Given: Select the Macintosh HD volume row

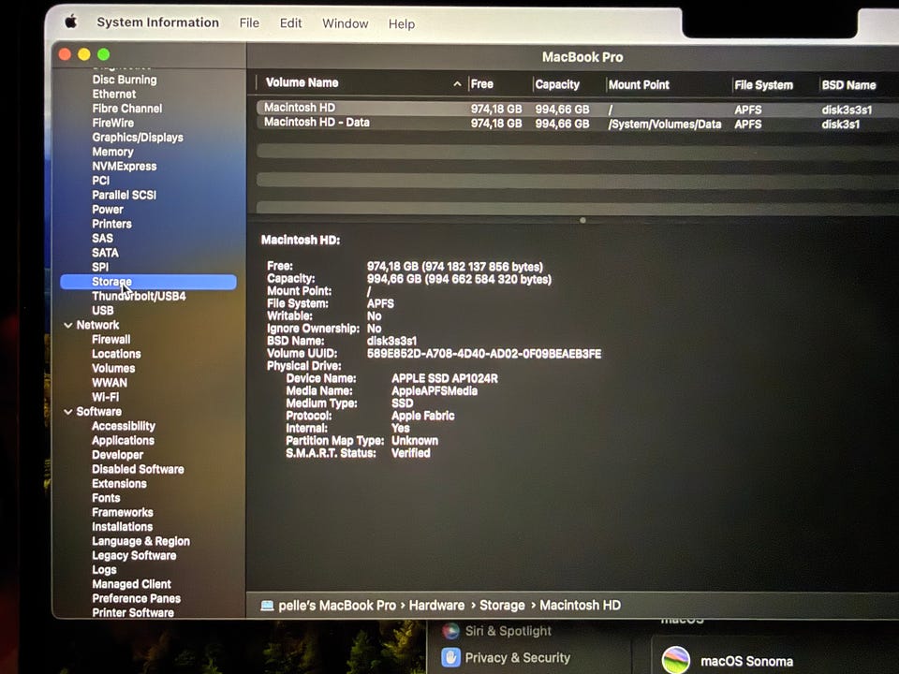Looking at the screenshot, I should point(578,109).
